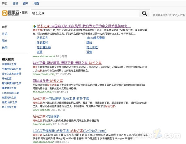This screenshot has width=186, height=144.
Task: Click the favicon beside first search result
Action: point(34,26)
